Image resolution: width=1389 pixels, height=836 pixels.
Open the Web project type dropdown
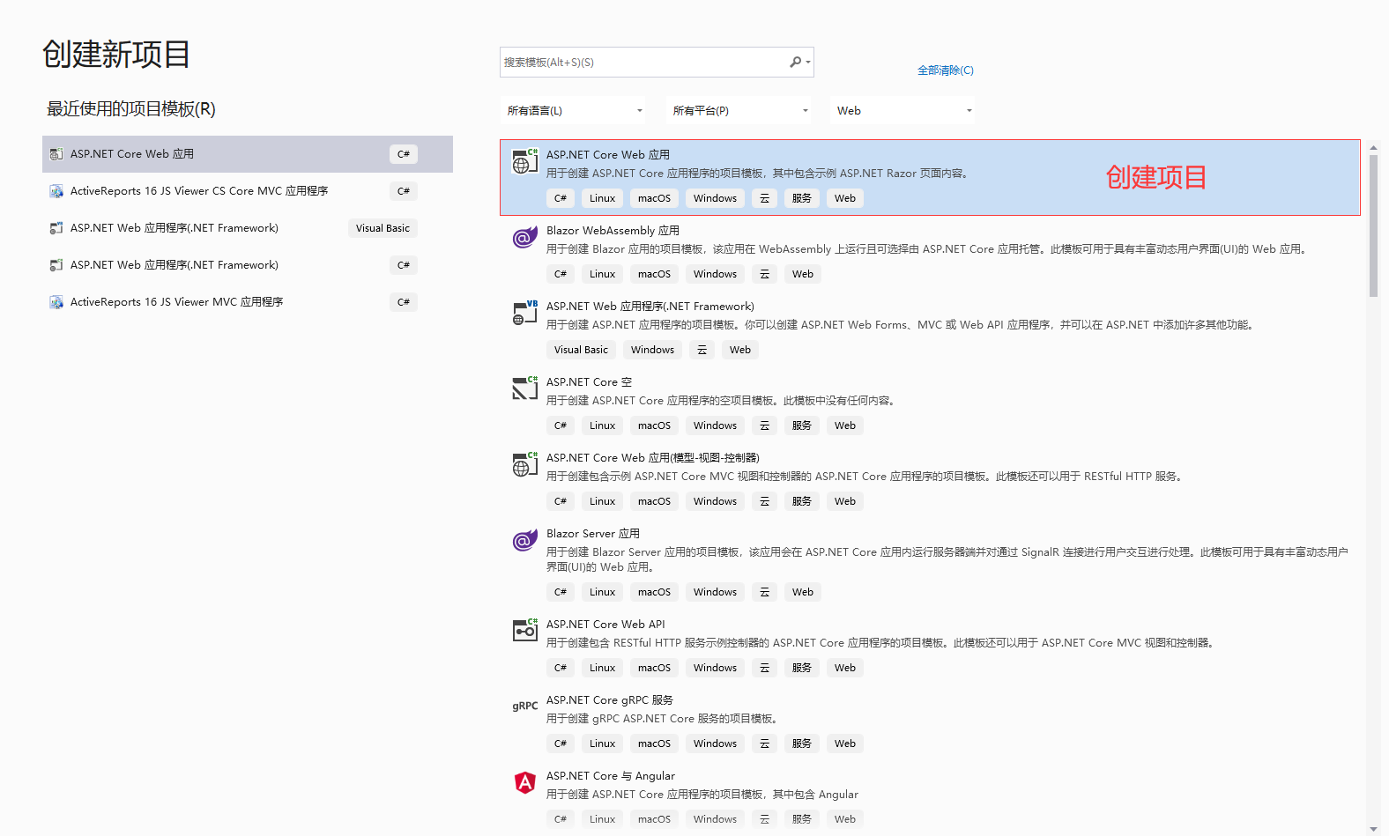point(903,111)
